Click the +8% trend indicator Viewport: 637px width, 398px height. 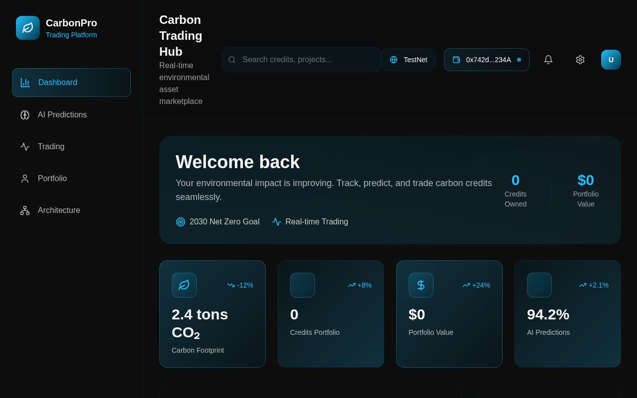(x=360, y=285)
